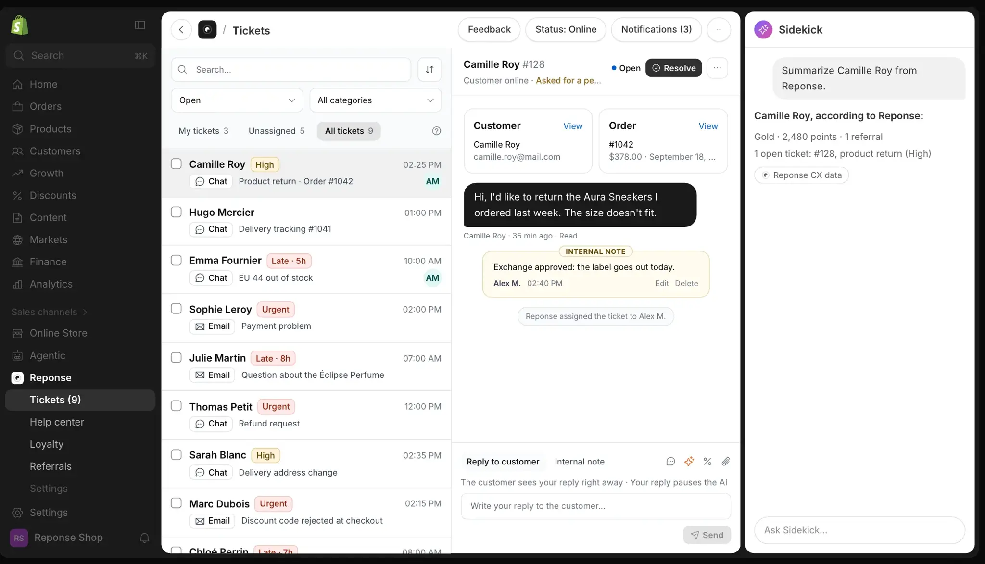Click the saved replies chat bubble icon
The image size is (985, 564).
tap(670, 462)
